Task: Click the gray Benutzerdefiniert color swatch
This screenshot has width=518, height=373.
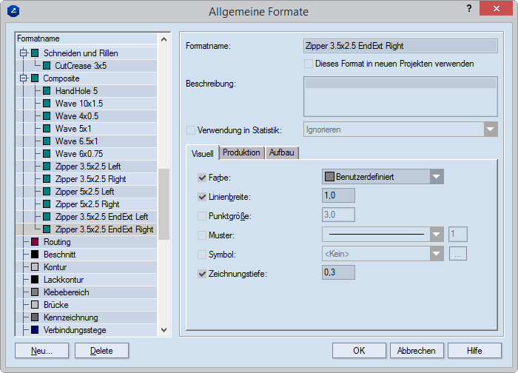Action: click(x=329, y=177)
